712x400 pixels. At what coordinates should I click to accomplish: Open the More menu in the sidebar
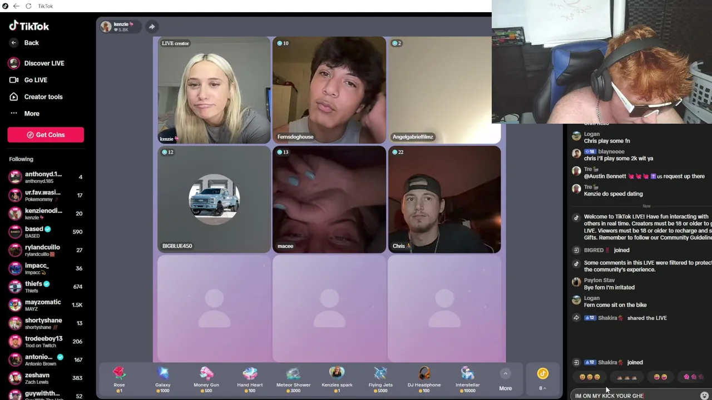tap(24, 113)
